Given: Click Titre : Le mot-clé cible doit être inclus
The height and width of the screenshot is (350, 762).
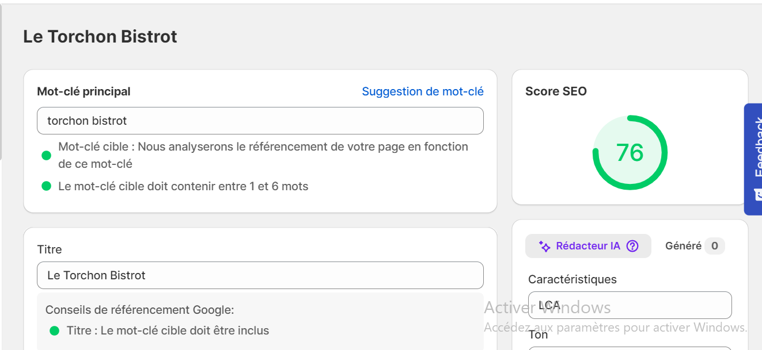Looking at the screenshot, I should [168, 330].
